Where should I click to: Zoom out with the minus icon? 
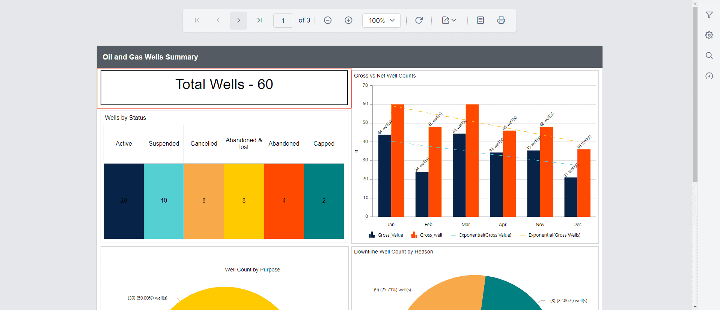(328, 20)
